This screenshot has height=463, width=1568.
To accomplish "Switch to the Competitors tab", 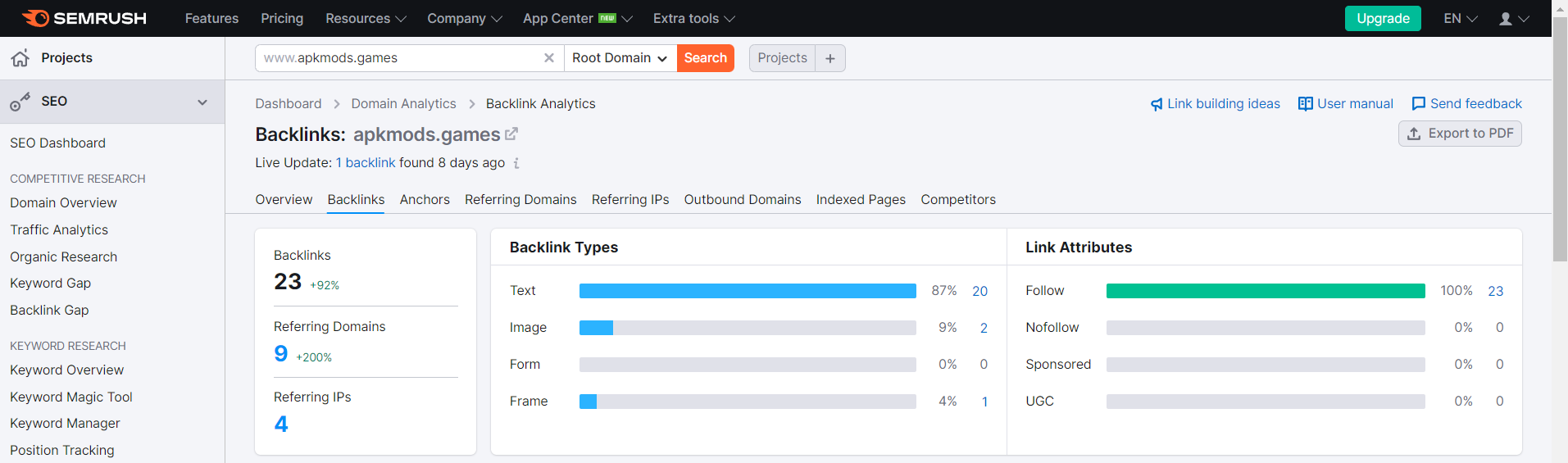I will [x=958, y=199].
